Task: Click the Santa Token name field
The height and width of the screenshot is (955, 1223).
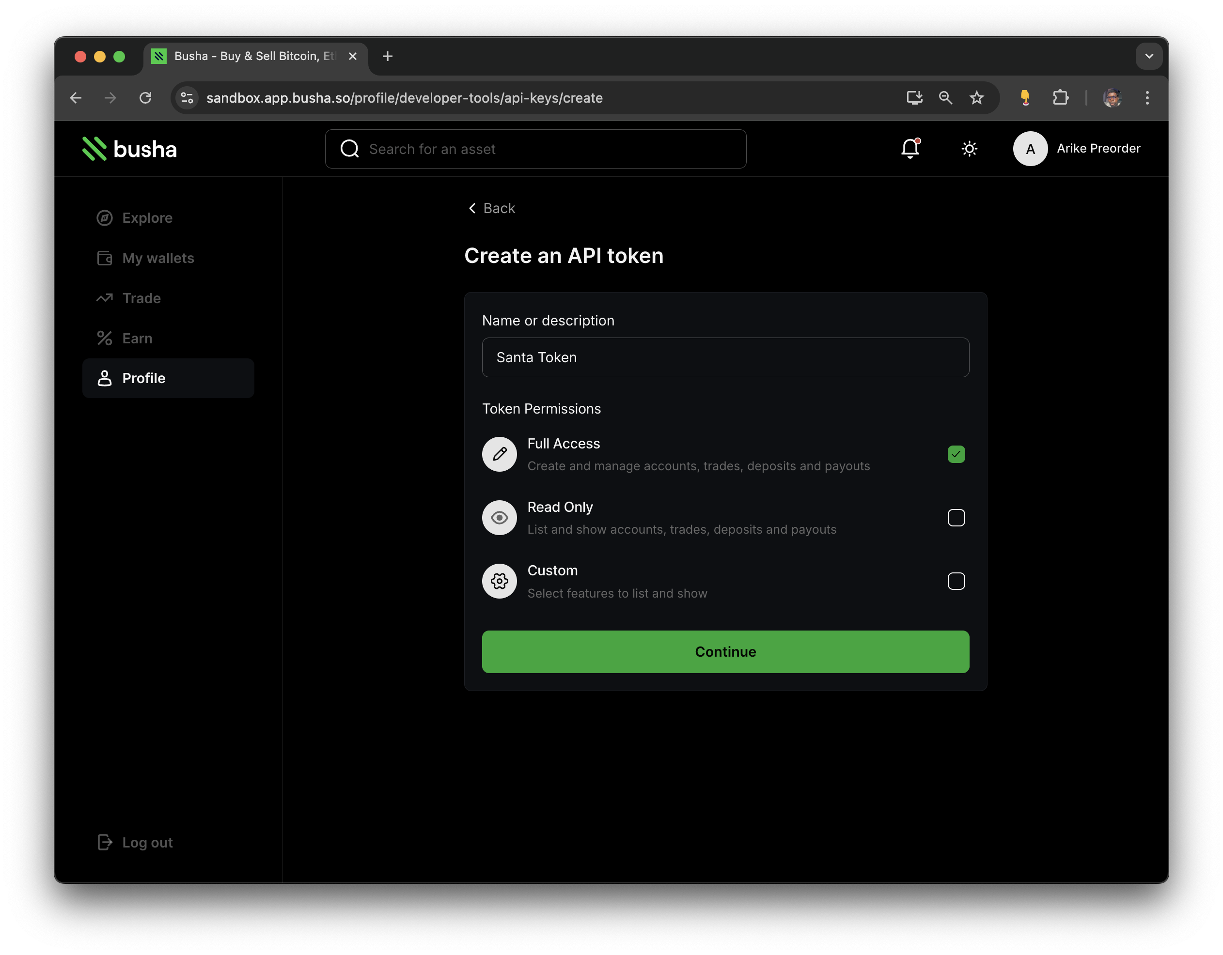Action: [x=724, y=357]
